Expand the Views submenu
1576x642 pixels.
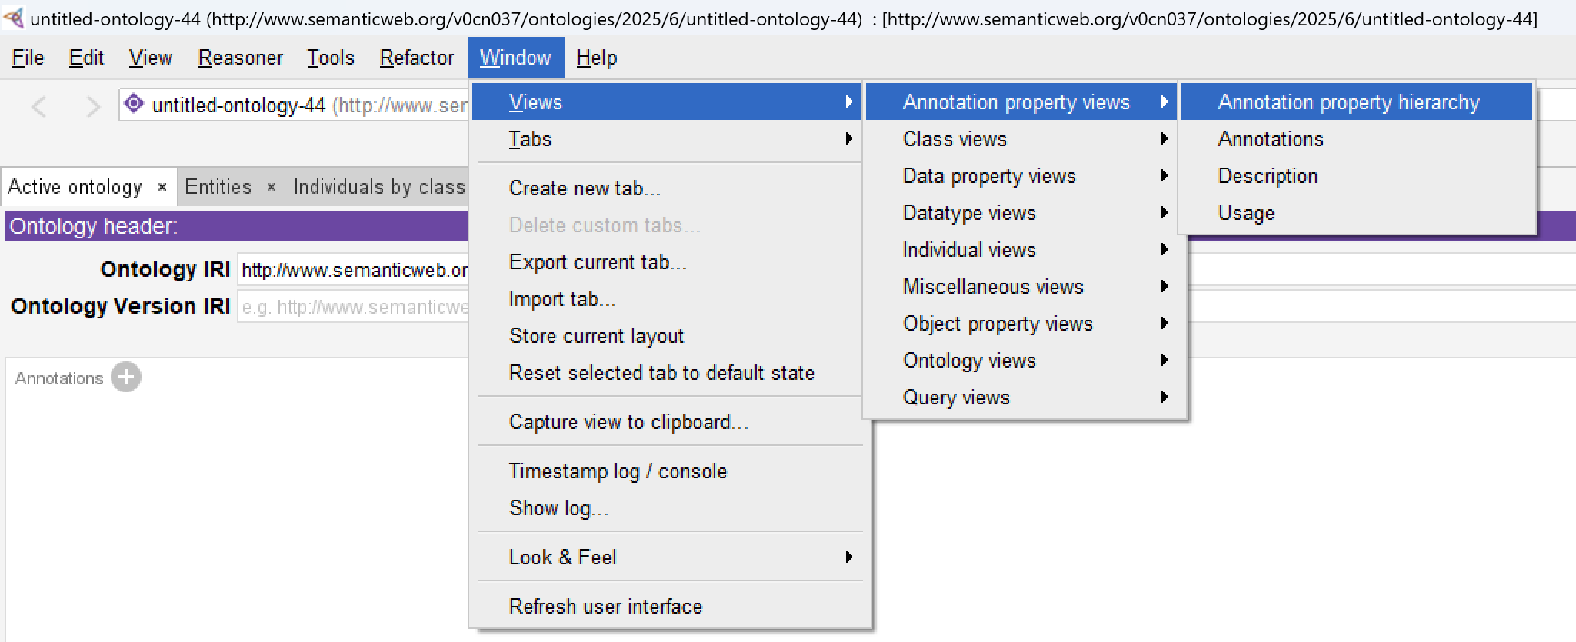668,101
